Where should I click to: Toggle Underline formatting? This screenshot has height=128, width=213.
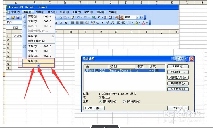[x=66, y=23]
